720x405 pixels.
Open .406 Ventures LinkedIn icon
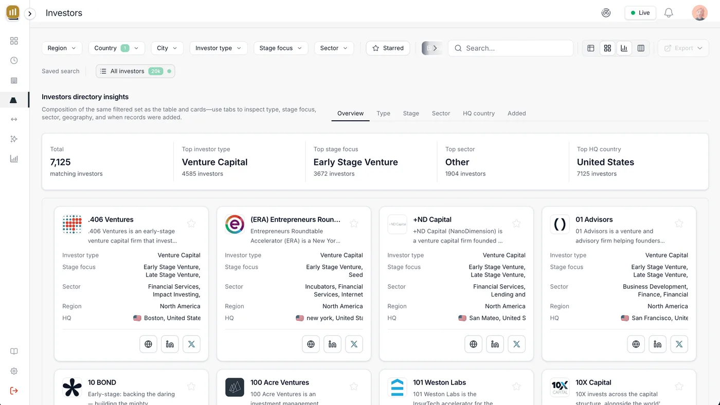pos(170,344)
